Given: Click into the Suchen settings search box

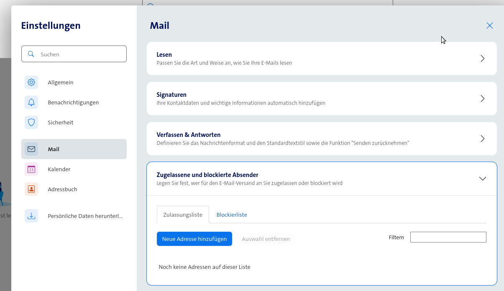Looking at the screenshot, I should [x=79, y=54].
